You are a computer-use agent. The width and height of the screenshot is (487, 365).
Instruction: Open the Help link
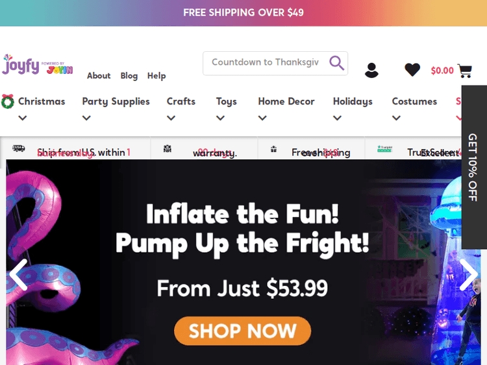[156, 76]
